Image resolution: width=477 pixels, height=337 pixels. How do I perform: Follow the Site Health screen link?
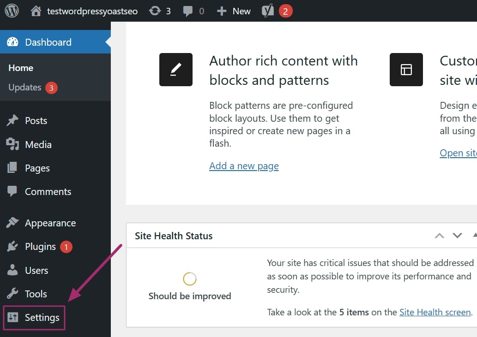(x=435, y=312)
